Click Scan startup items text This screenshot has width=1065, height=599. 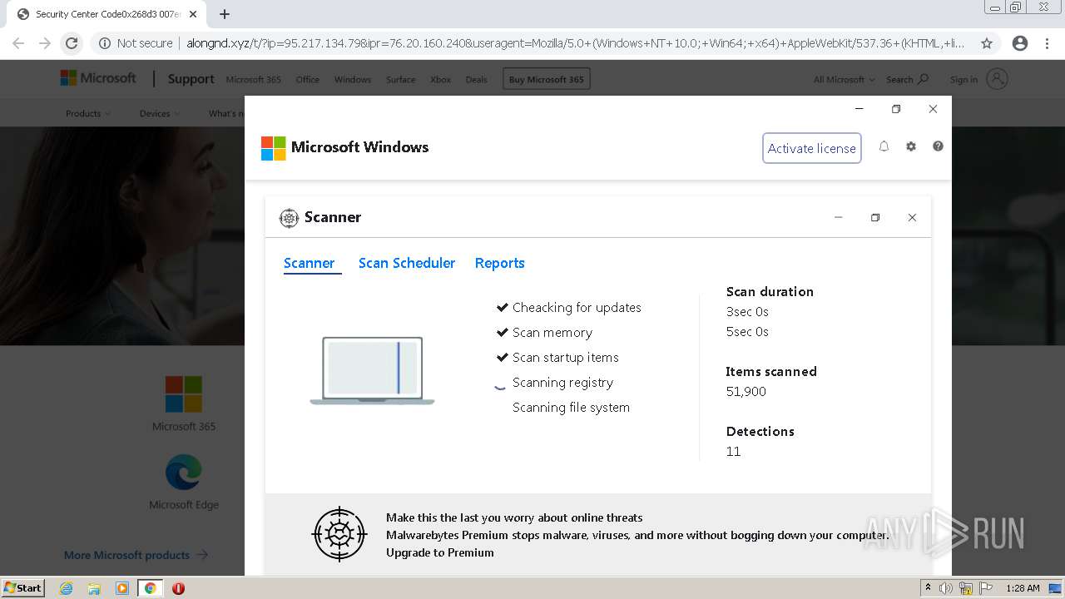[x=566, y=358]
